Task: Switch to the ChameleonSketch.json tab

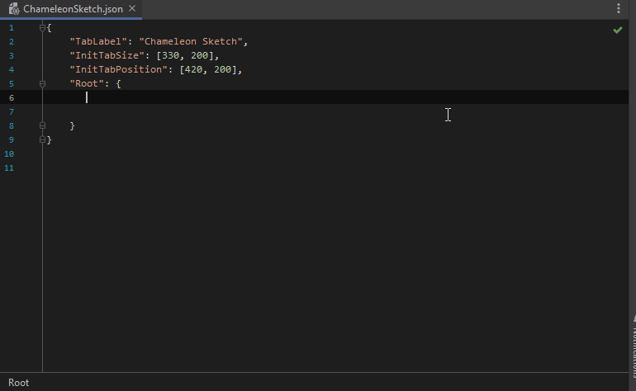Action: coord(73,9)
